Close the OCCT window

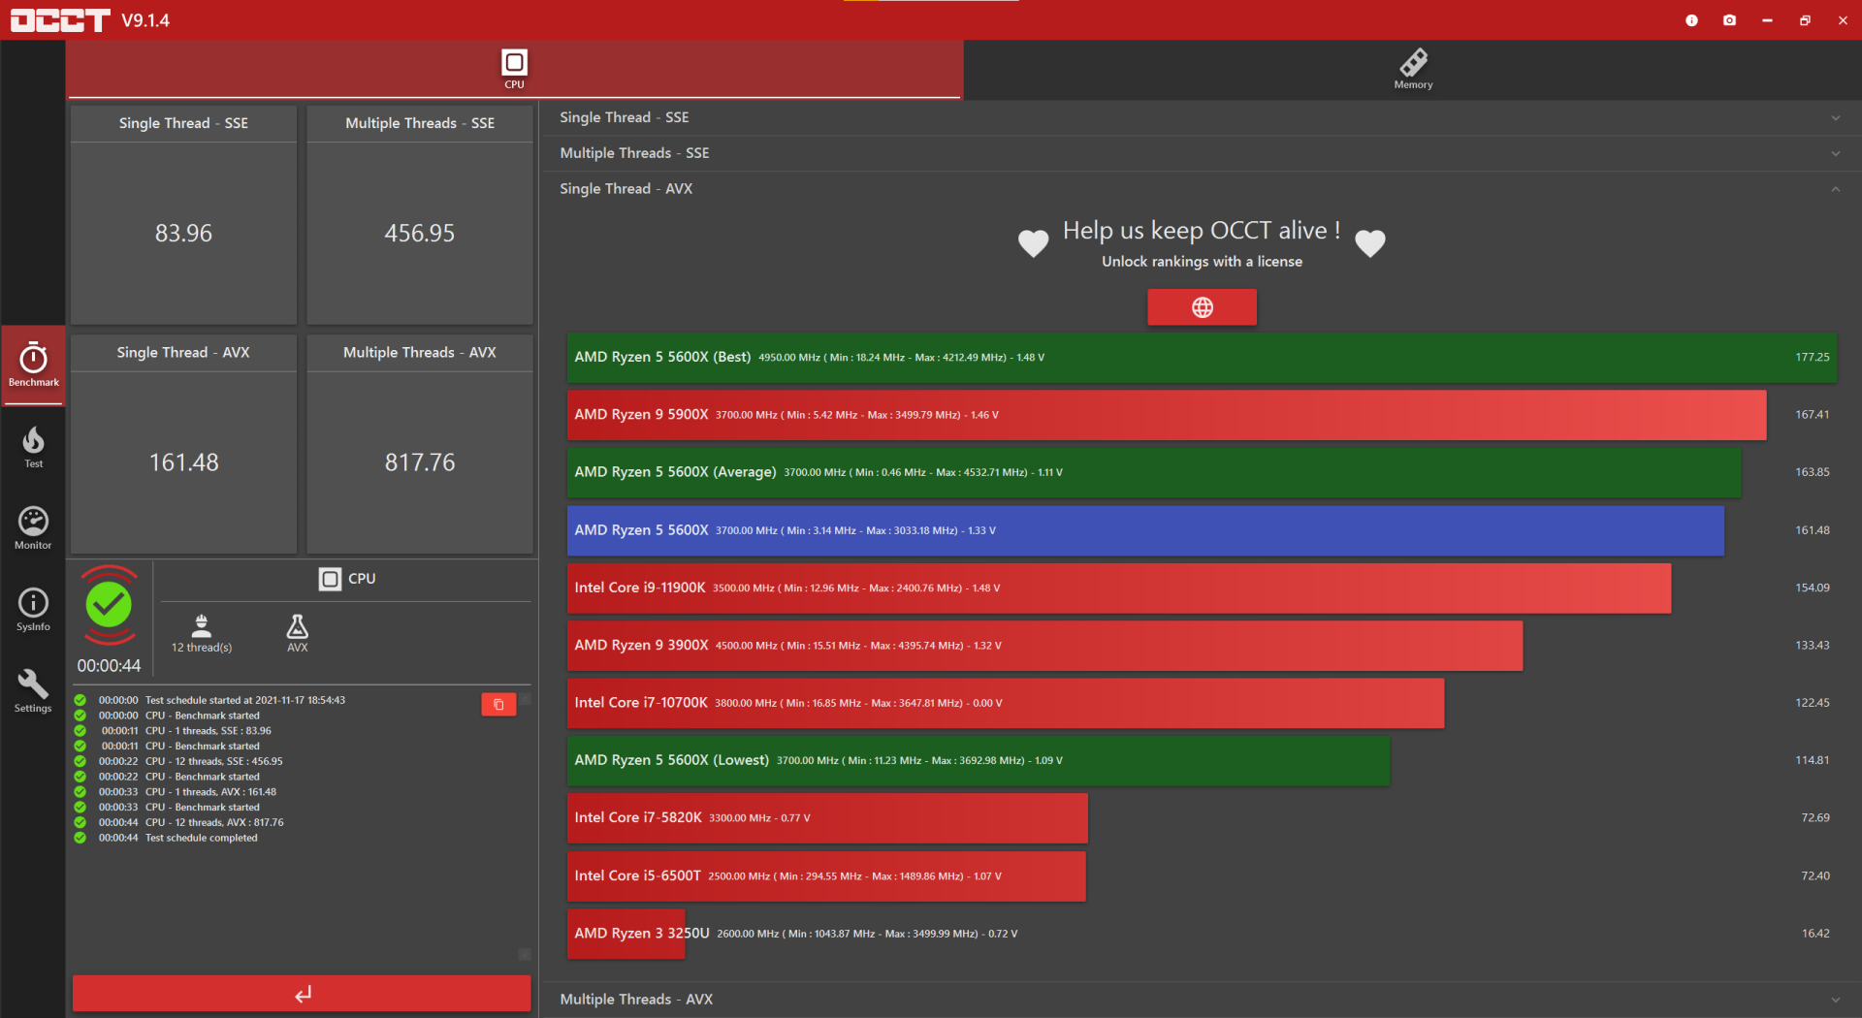[1843, 20]
